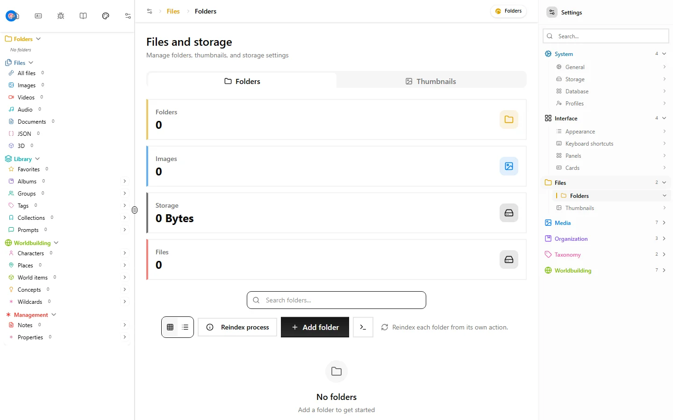Select the Folders tab
Screen dimensions: 673x420
[242, 81]
